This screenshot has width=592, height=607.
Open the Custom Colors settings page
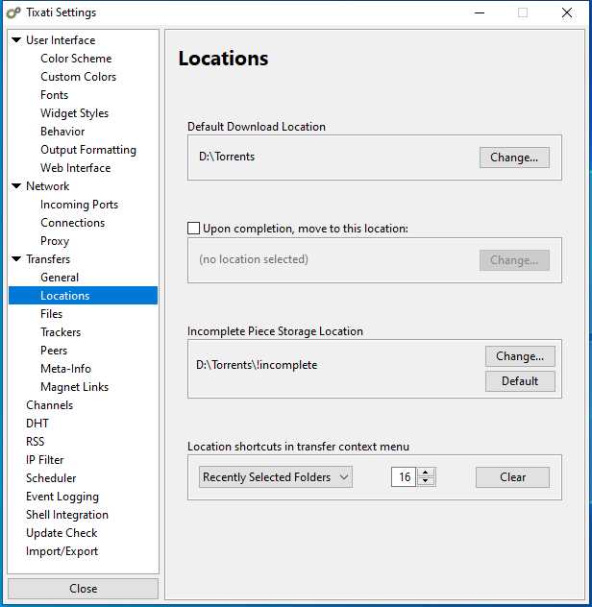[x=78, y=77]
